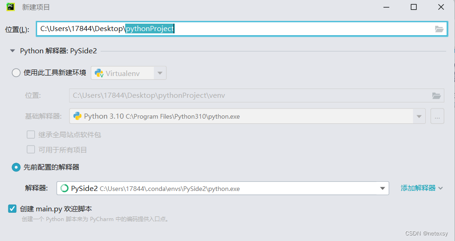Click the PySide2 python.exe interpreter combo box
Screen dimensions: 455x241
(x=223, y=188)
